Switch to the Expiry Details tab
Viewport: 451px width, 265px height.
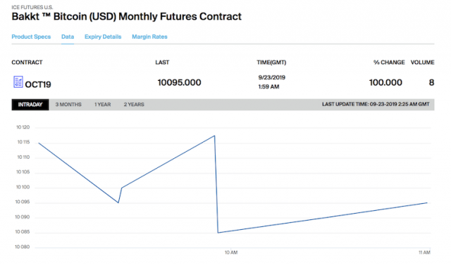pyautogui.click(x=103, y=37)
